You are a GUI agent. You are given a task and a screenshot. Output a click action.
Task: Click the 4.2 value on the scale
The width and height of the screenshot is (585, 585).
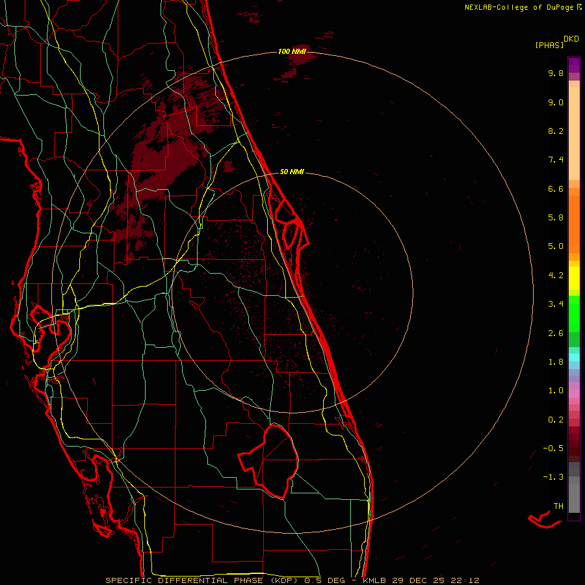(556, 276)
